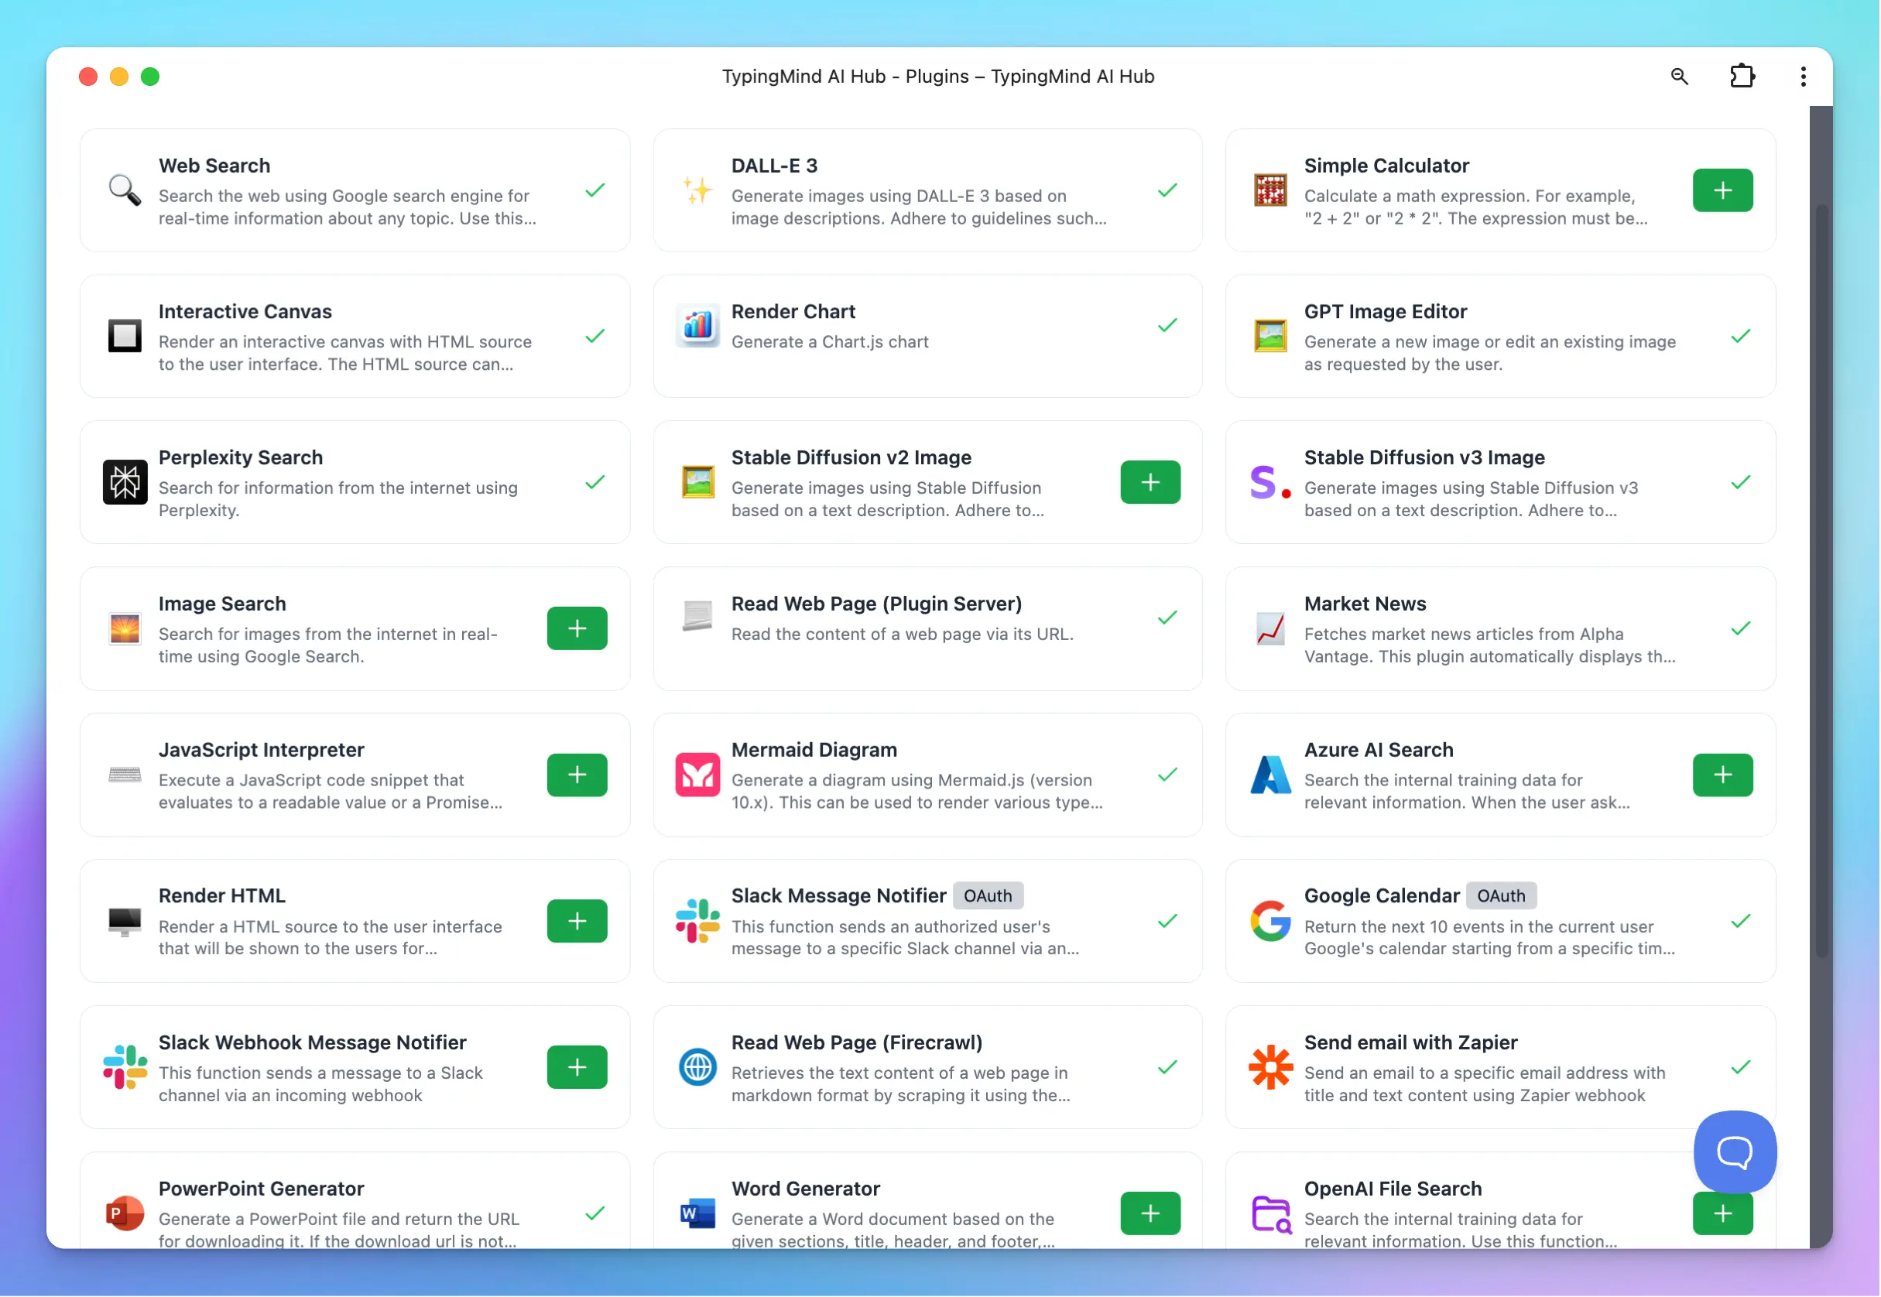Toggle the Mermaid Diagram installed checkmark

[x=1168, y=775]
